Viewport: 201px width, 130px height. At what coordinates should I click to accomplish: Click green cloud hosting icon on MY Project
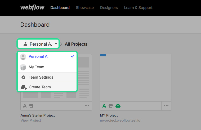[118, 106]
